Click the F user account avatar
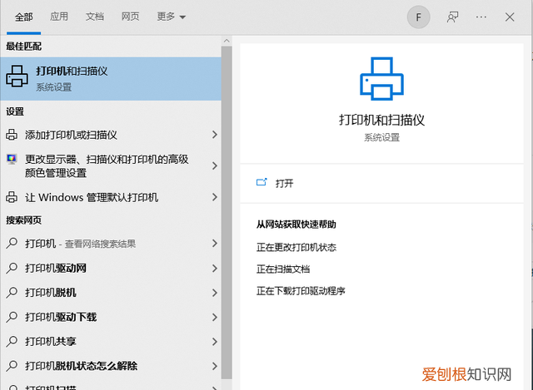This screenshot has height=390, width=533. (x=418, y=17)
